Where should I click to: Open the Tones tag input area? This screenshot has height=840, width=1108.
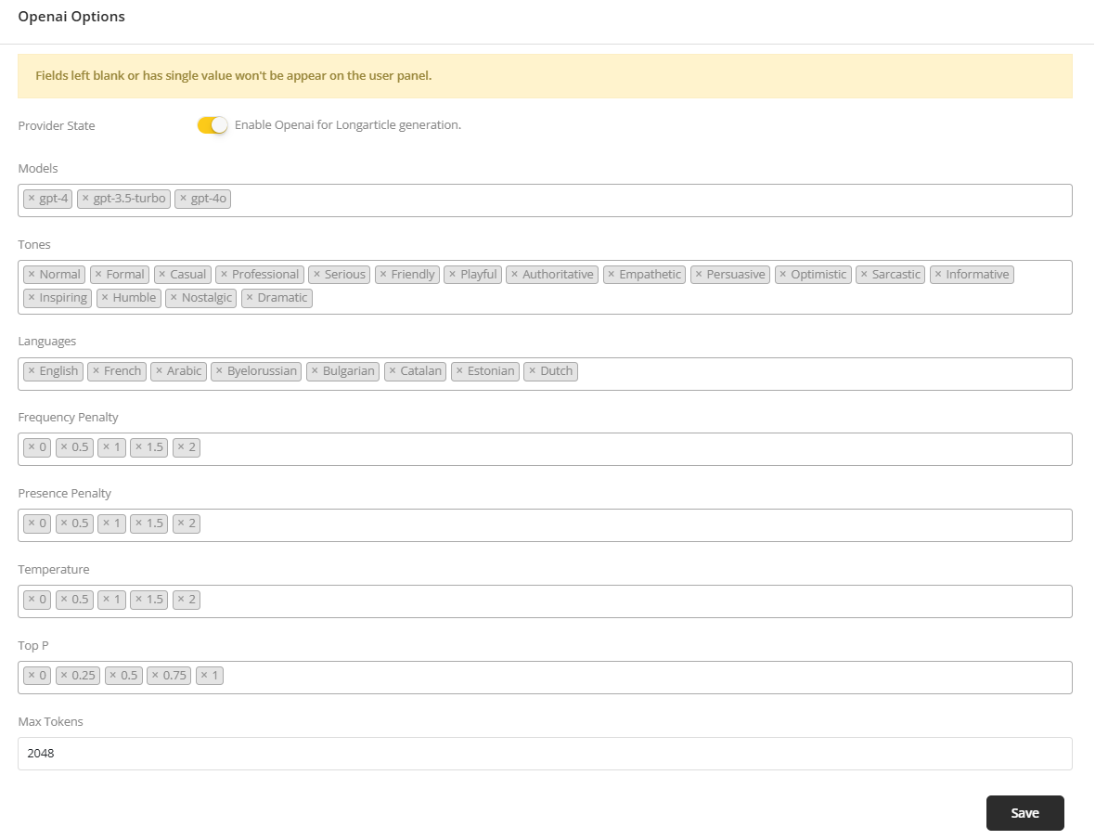(x=650, y=299)
